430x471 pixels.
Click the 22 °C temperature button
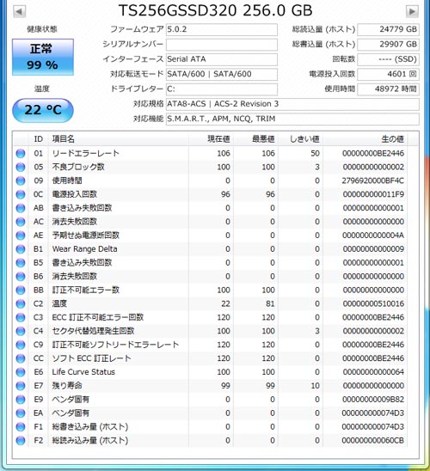tap(43, 110)
